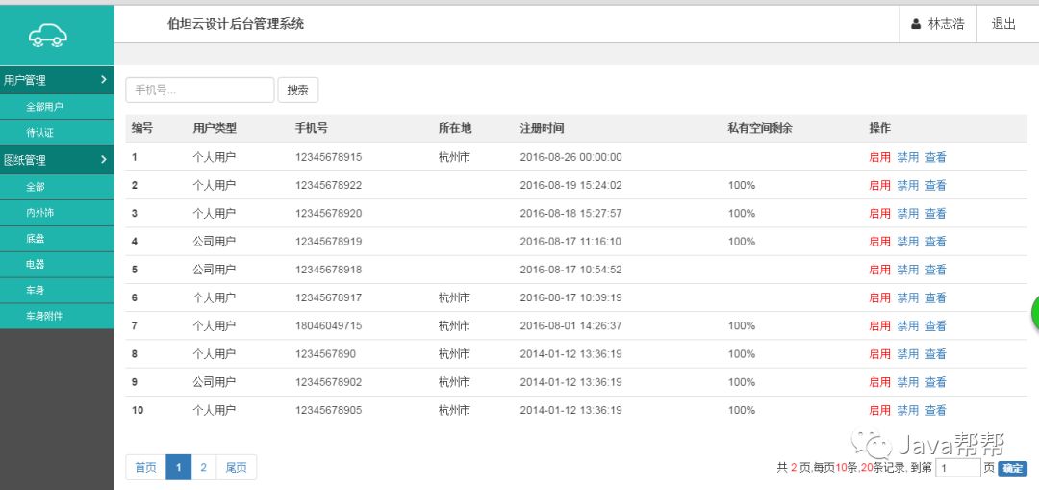Open 全部用户 in sidebar

44,107
